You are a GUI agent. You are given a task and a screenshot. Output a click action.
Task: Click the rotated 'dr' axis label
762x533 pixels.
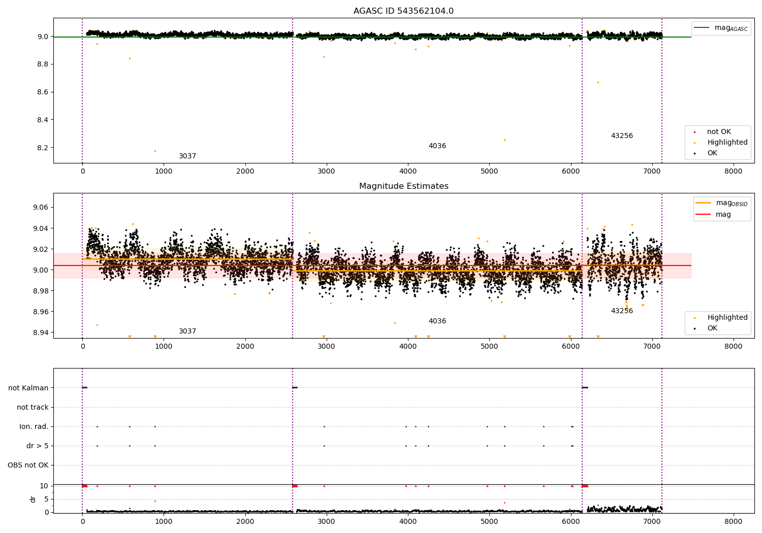tap(33, 499)
